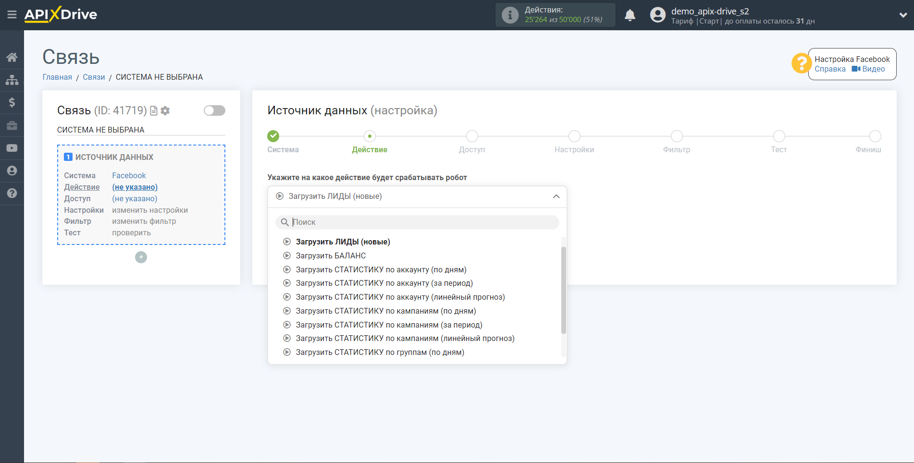The height and width of the screenshot is (463, 914).
Task: Click the Действие step circle
Action: 370,136
